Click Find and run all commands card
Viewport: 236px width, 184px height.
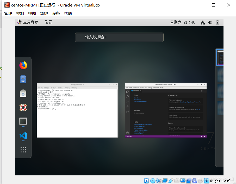[185, 129]
